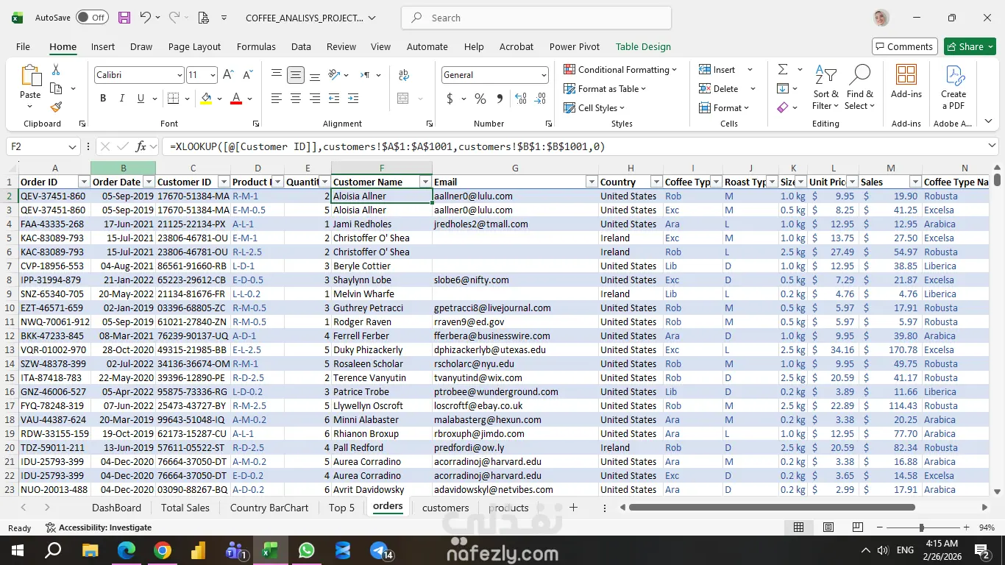The image size is (1005, 565).
Task: Open the font name dropdown
Action: point(179,75)
